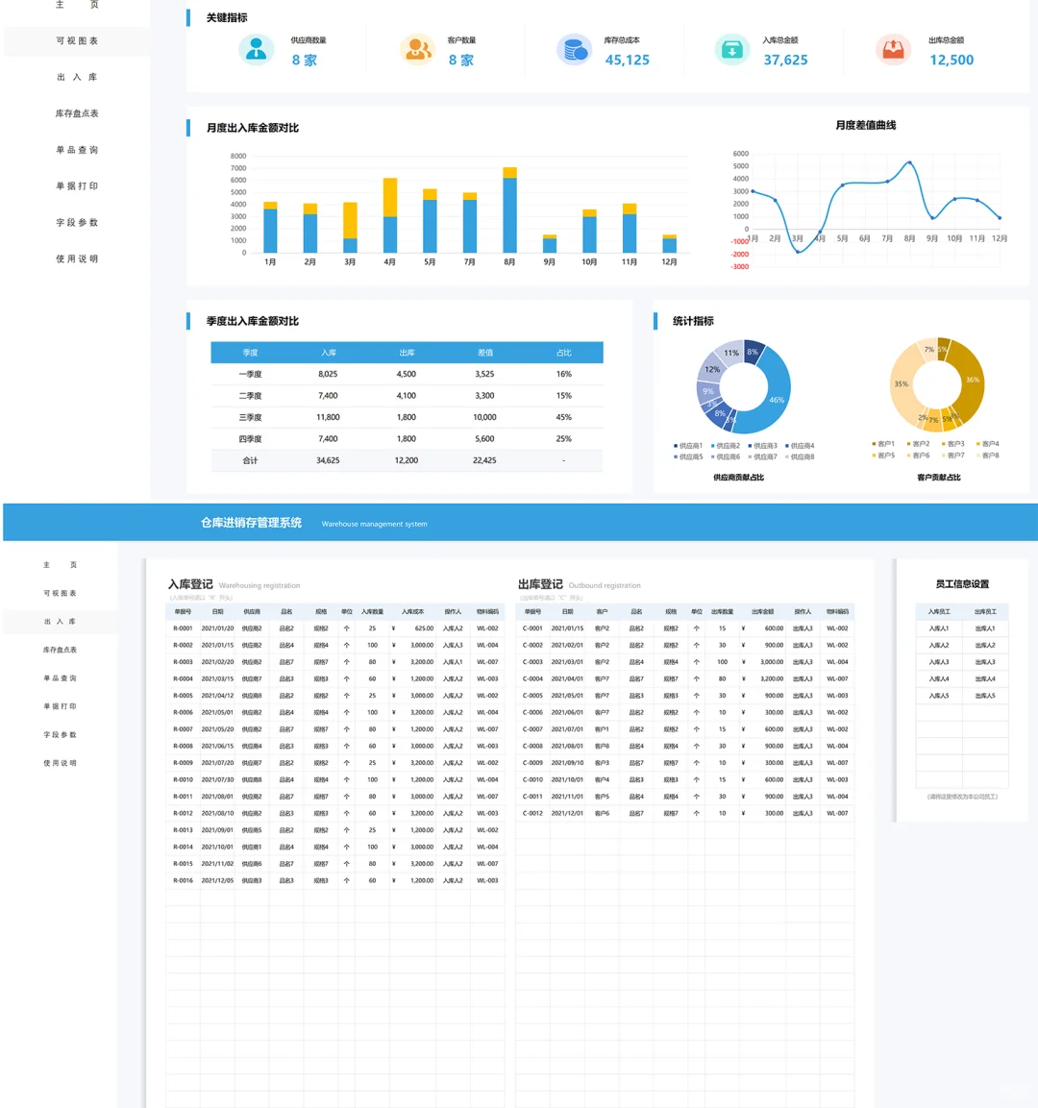Viewport: 1038px width, 1108px height.
Task: Click the outbound total amount red icon
Action: tap(893, 49)
